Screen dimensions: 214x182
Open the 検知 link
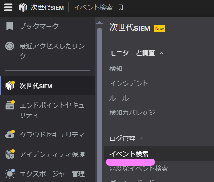point(116,68)
